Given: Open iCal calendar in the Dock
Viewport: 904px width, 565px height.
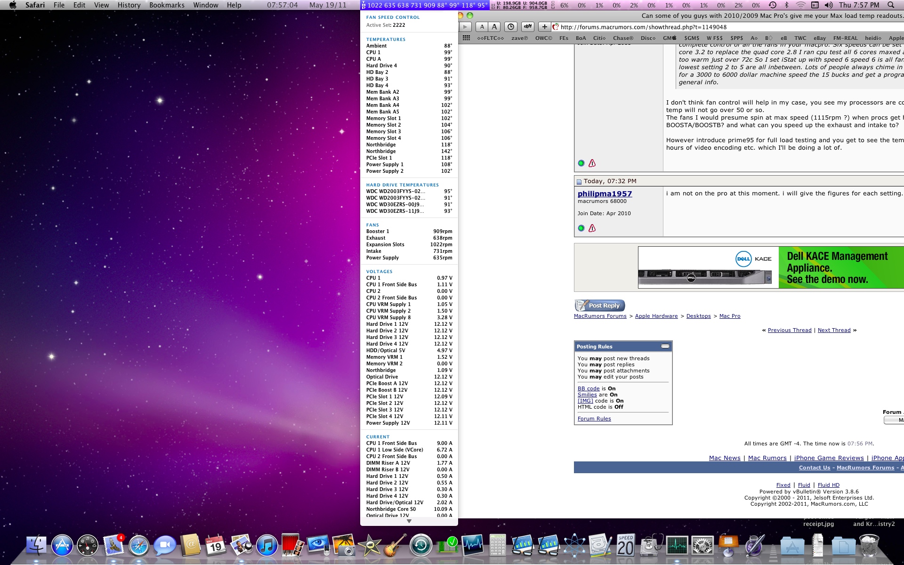Looking at the screenshot, I should coord(216,546).
